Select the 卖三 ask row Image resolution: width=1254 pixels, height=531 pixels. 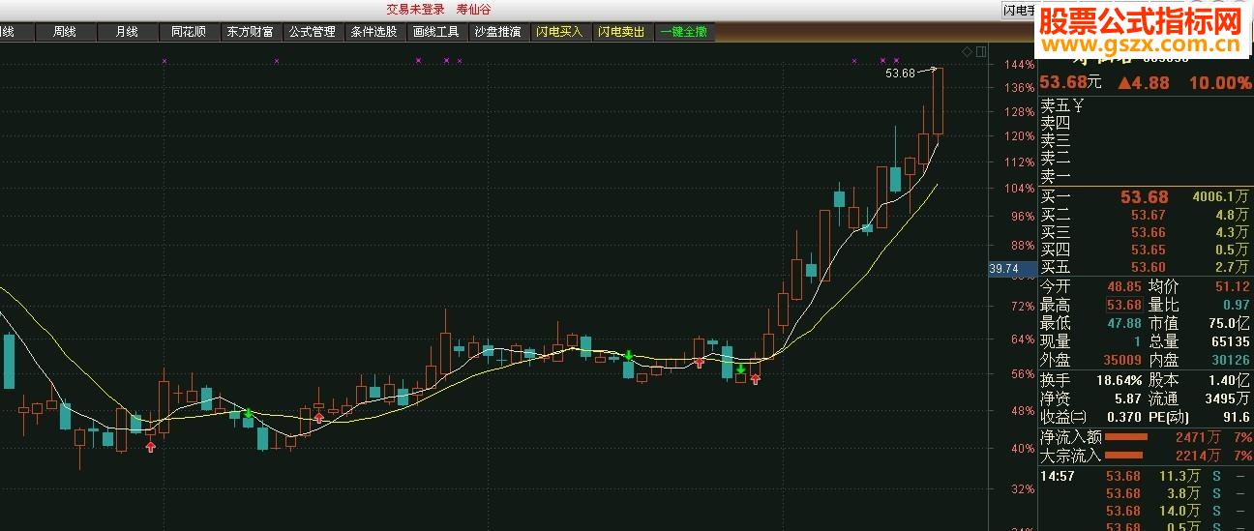tap(1146, 140)
